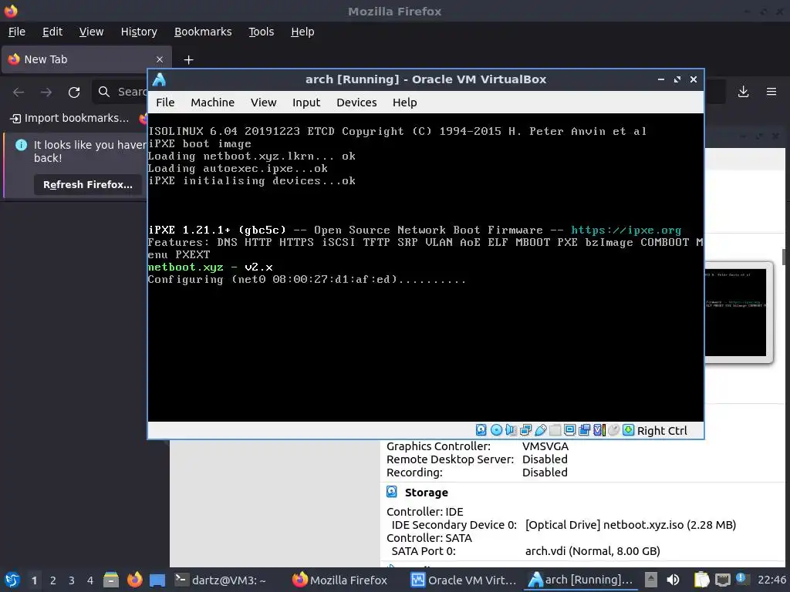Click the audio indicator in VM status bar

click(511, 430)
